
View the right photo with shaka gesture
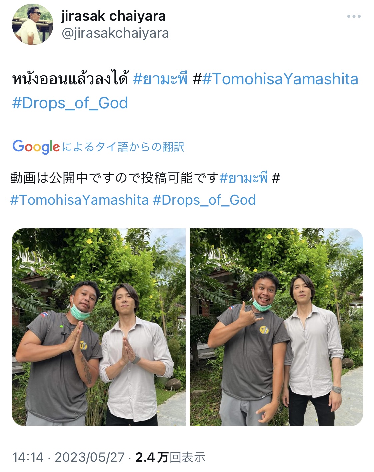point(276,327)
